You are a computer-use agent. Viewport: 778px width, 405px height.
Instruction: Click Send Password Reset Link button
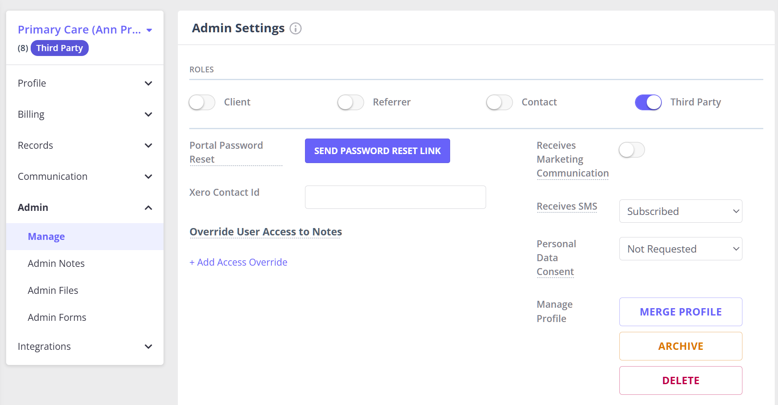pos(377,151)
